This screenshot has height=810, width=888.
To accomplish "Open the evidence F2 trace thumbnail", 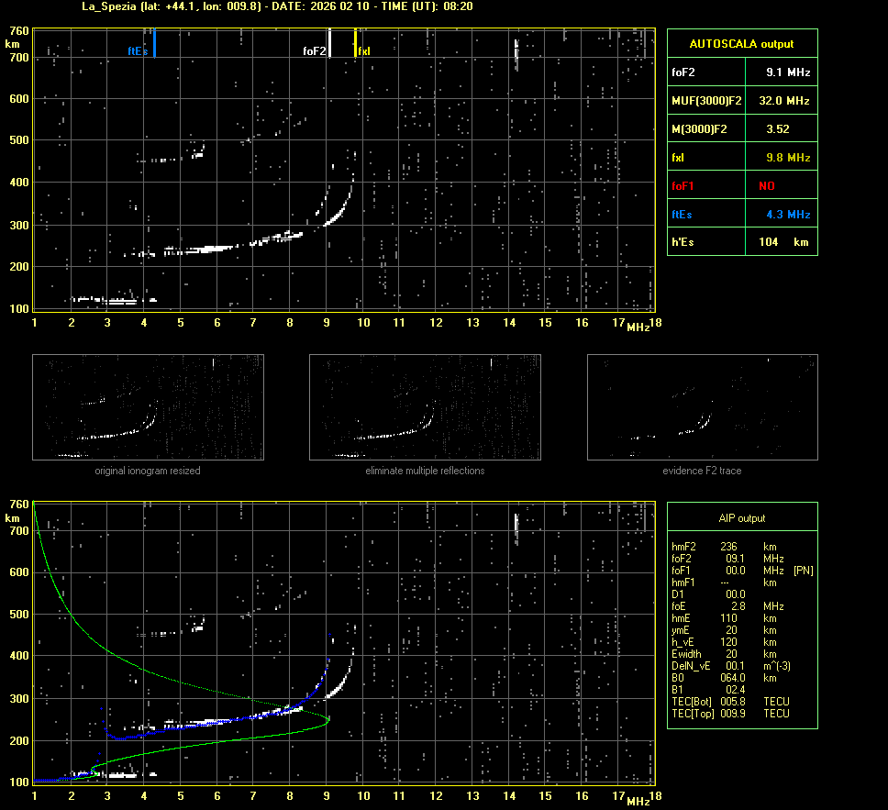I will click(x=702, y=407).
